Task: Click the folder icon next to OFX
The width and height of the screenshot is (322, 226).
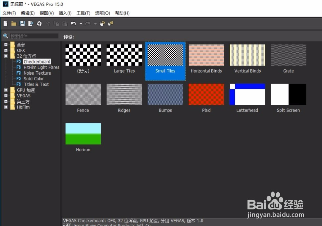Action: (x=12, y=50)
